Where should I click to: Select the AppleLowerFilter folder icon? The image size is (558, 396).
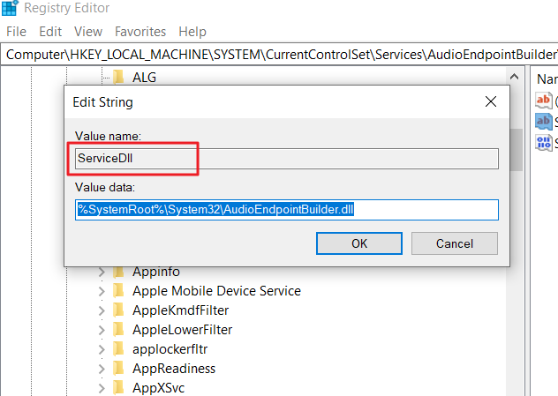click(118, 330)
